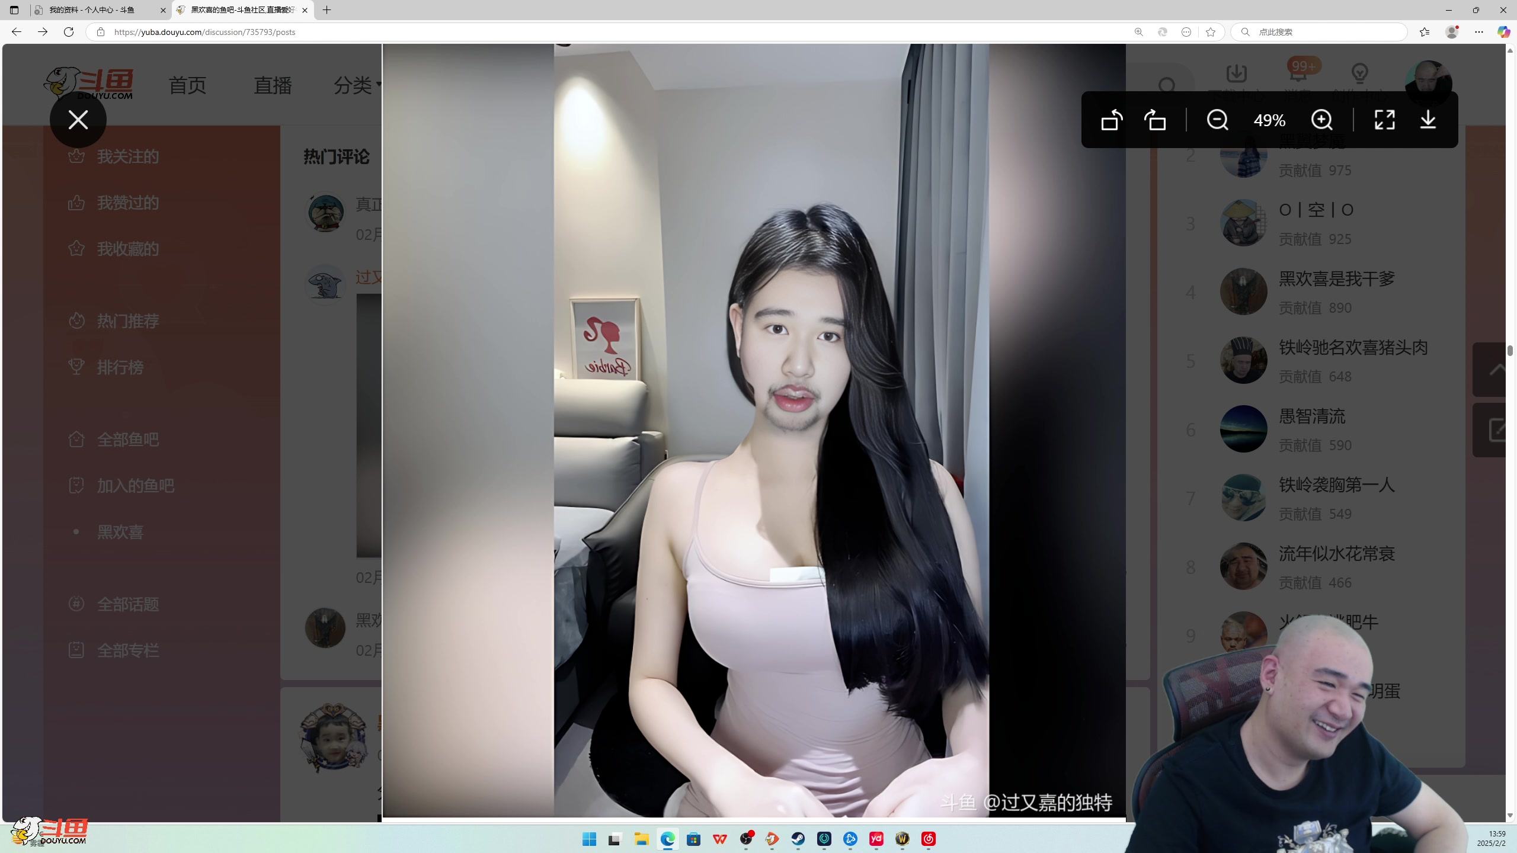Viewport: 1517px width, 853px height.
Task: Open user O | 空 | O profile
Action: point(1316,210)
